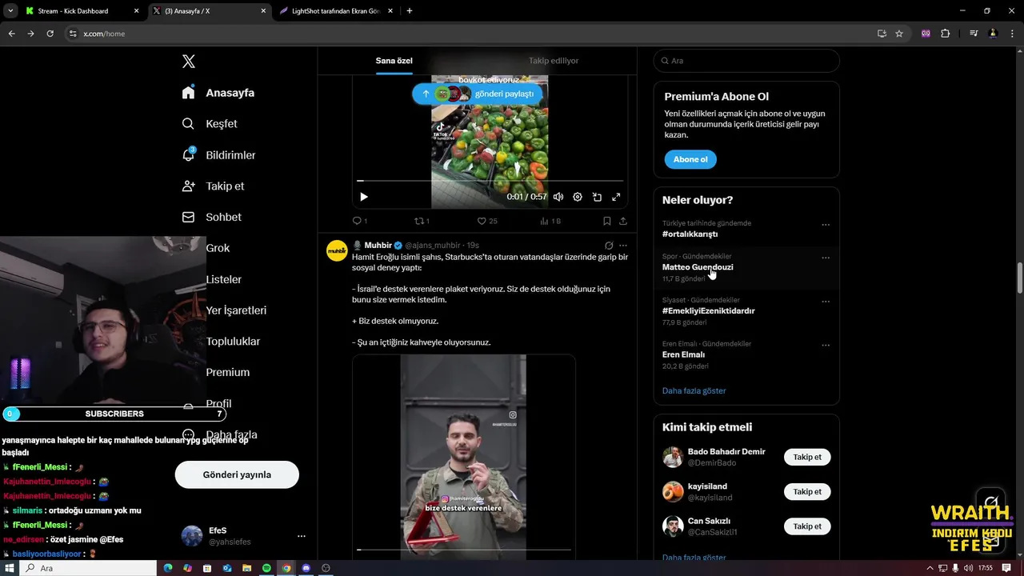1024x576 pixels.
Task: Open Topluluklar in the sidebar
Action: 233,342
